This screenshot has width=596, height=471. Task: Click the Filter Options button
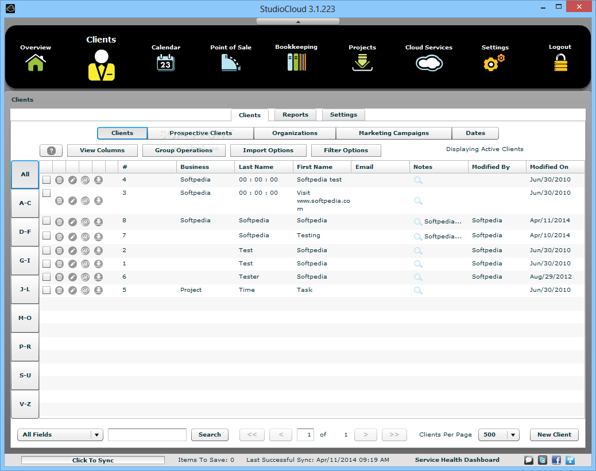(x=346, y=150)
